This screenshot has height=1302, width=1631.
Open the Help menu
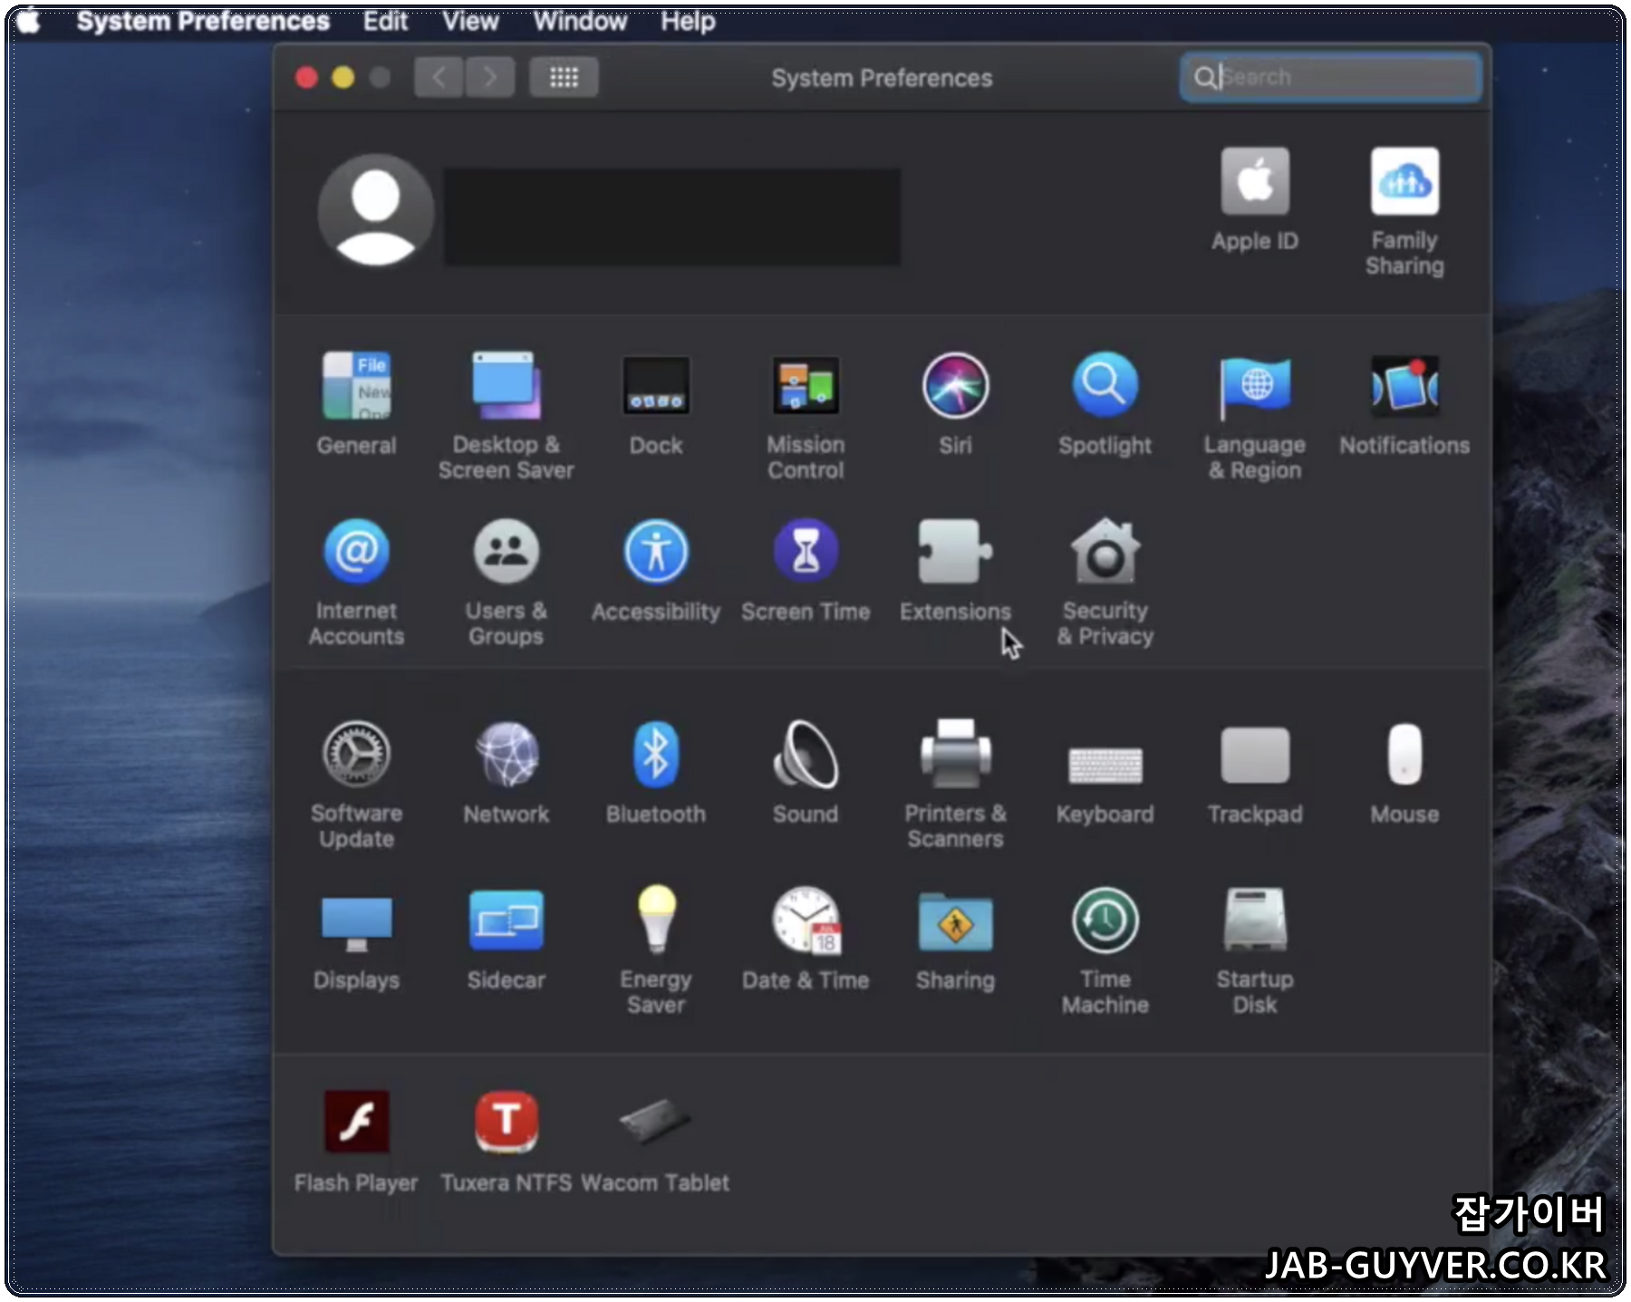click(688, 21)
